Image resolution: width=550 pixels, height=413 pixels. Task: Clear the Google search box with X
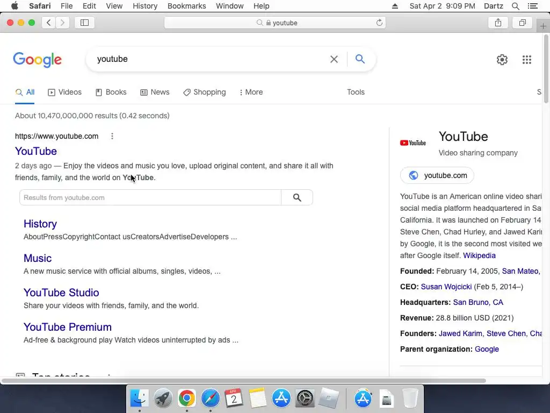(x=334, y=59)
